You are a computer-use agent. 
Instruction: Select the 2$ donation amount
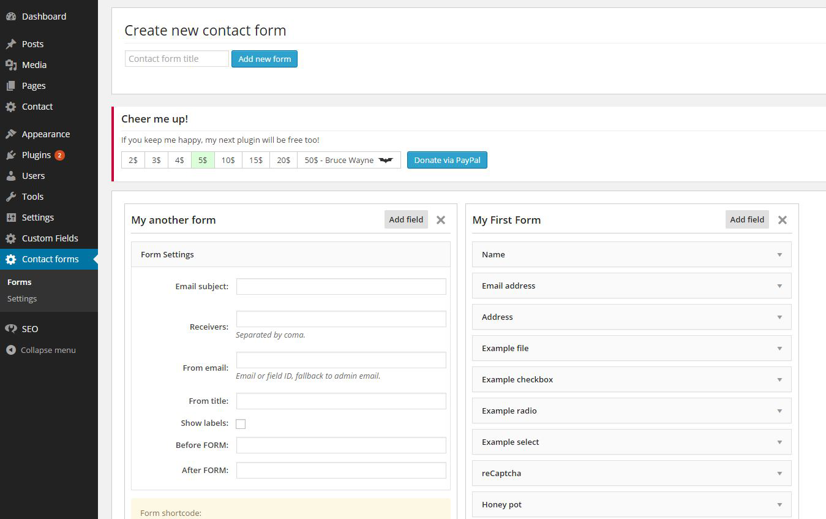click(133, 160)
